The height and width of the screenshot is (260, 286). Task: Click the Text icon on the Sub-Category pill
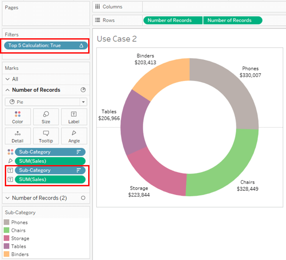pyautogui.click(x=11, y=170)
